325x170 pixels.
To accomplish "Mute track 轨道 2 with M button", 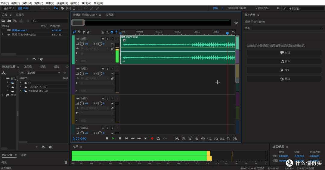I will point(103,69).
